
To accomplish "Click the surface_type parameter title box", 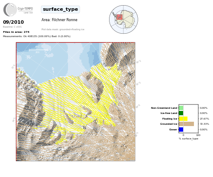I will pyautogui.click(x=61, y=9).
